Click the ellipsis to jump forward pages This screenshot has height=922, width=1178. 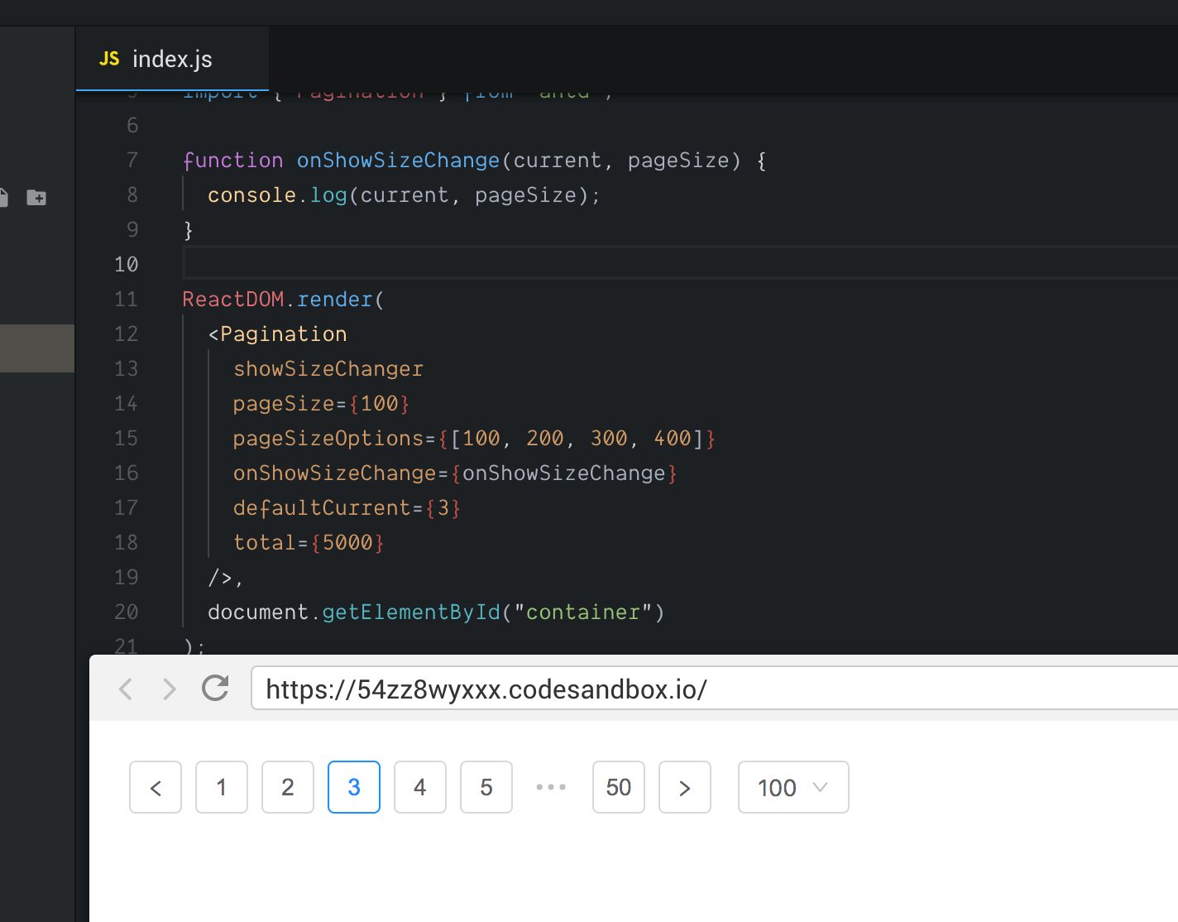(x=552, y=787)
